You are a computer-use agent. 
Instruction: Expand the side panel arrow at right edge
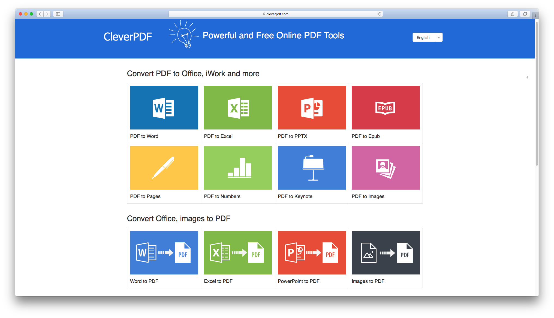(527, 77)
